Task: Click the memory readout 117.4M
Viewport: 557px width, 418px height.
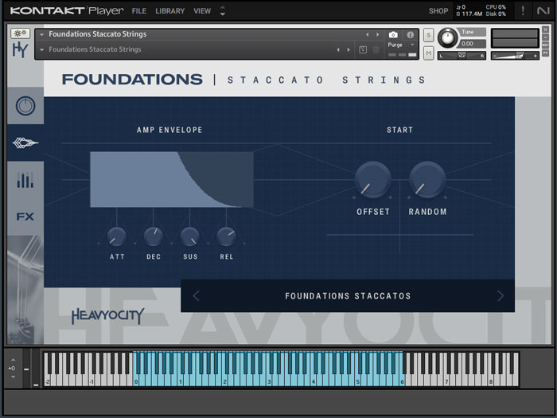Action: click(472, 14)
